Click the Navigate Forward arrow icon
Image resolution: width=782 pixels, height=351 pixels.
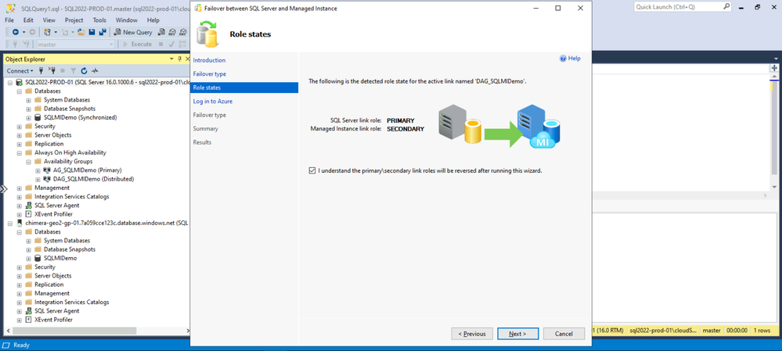coord(32,32)
